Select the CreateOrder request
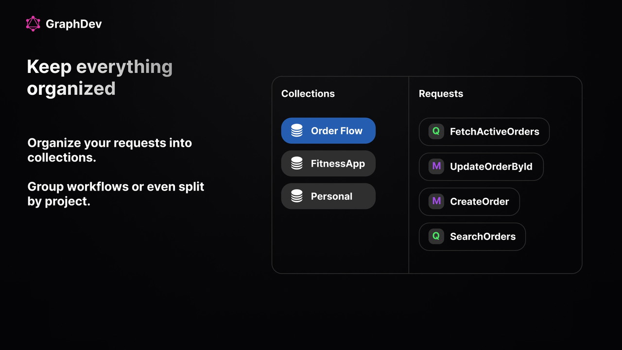The height and width of the screenshot is (350, 622). pyautogui.click(x=469, y=201)
